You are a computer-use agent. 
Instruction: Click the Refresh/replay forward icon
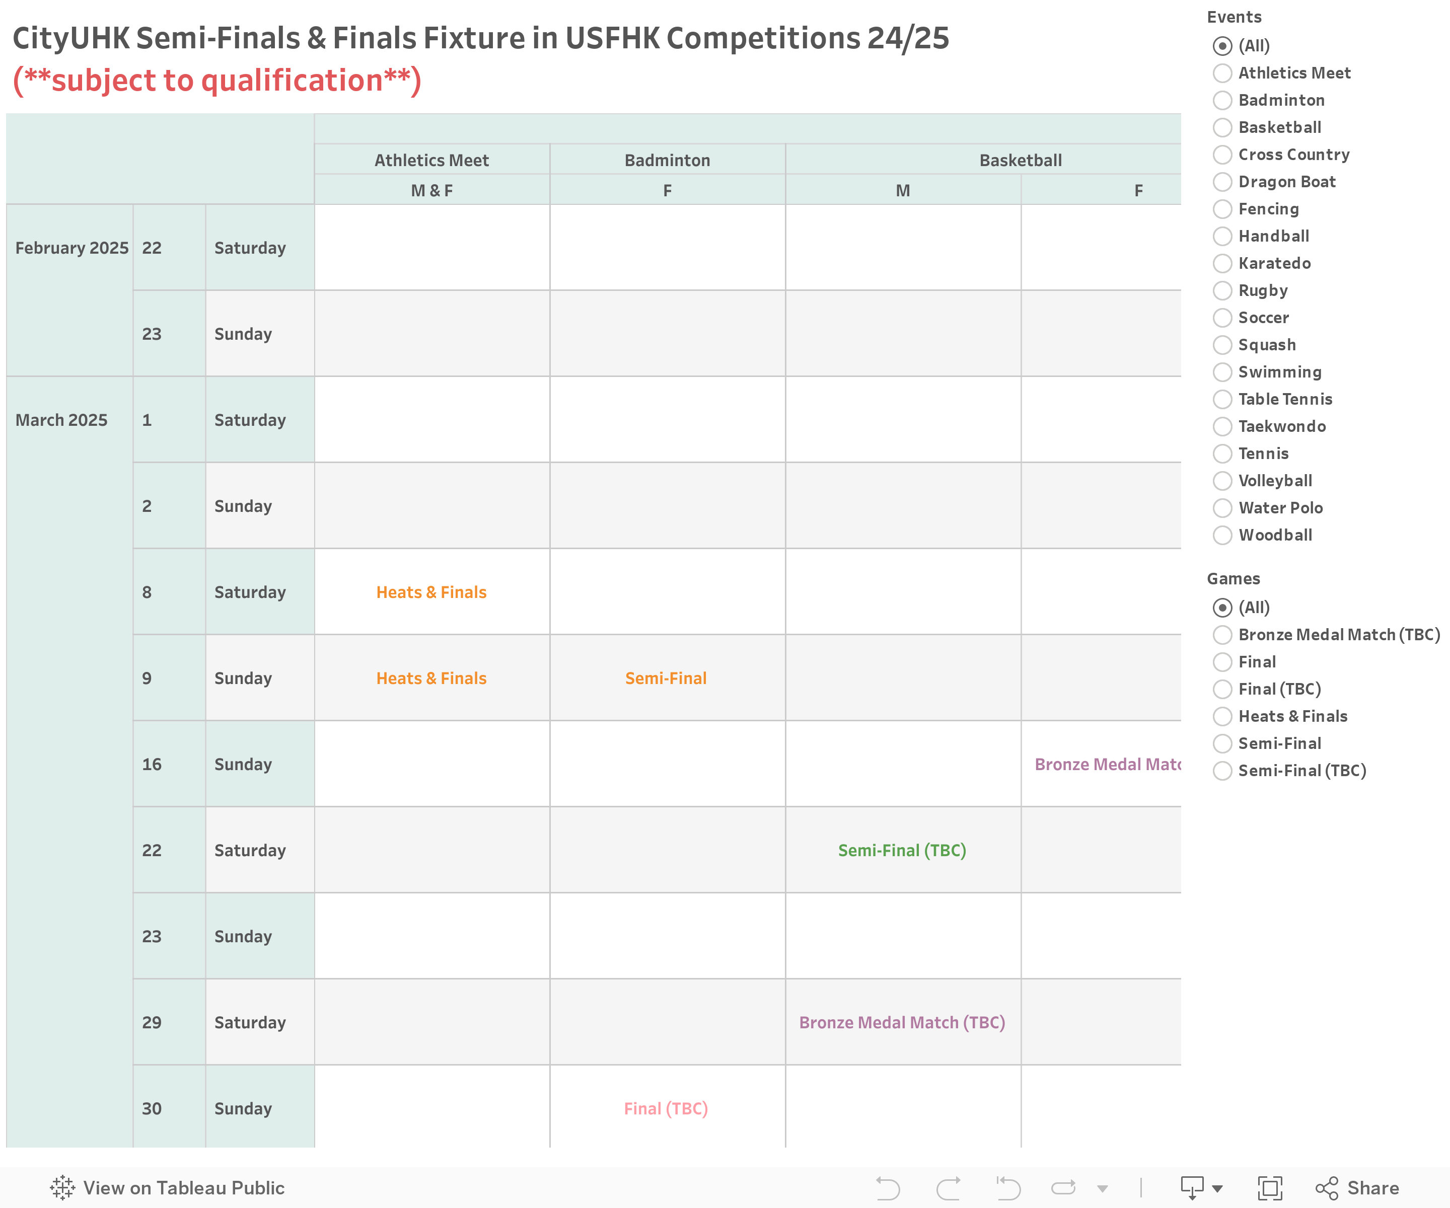(x=1063, y=1188)
